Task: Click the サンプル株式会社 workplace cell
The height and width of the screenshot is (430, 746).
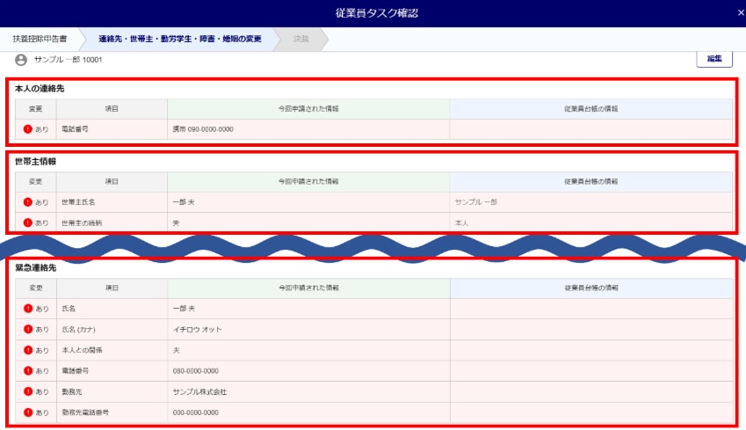Action: (199, 391)
